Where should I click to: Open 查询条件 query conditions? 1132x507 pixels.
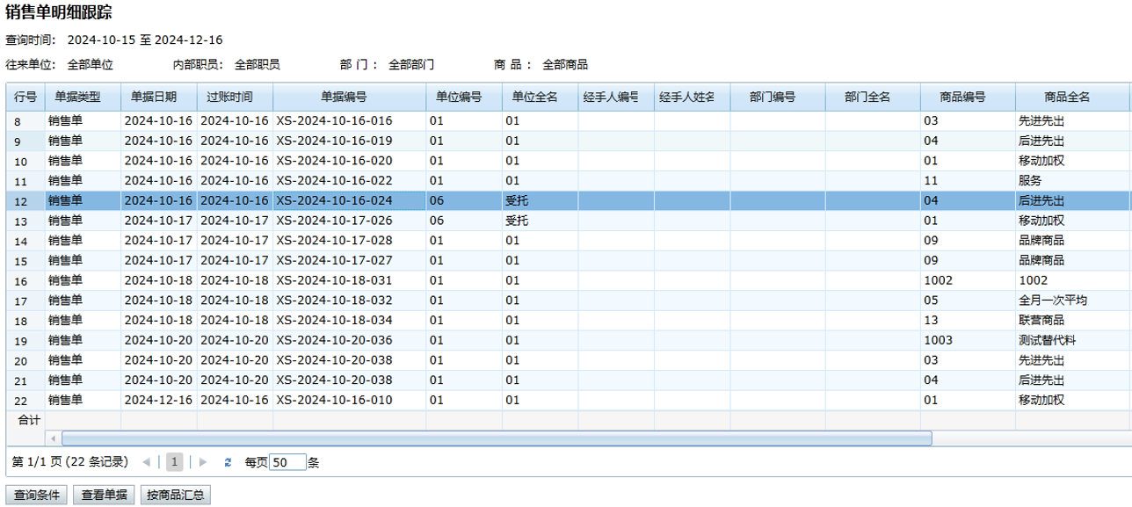(x=37, y=495)
